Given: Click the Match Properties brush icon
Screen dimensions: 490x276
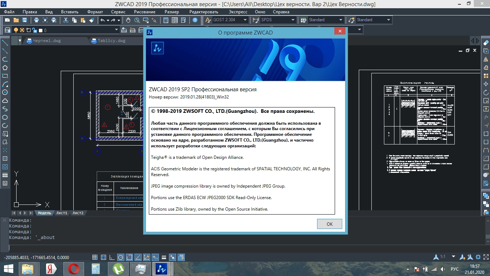Looking at the screenshot, I should [92, 20].
